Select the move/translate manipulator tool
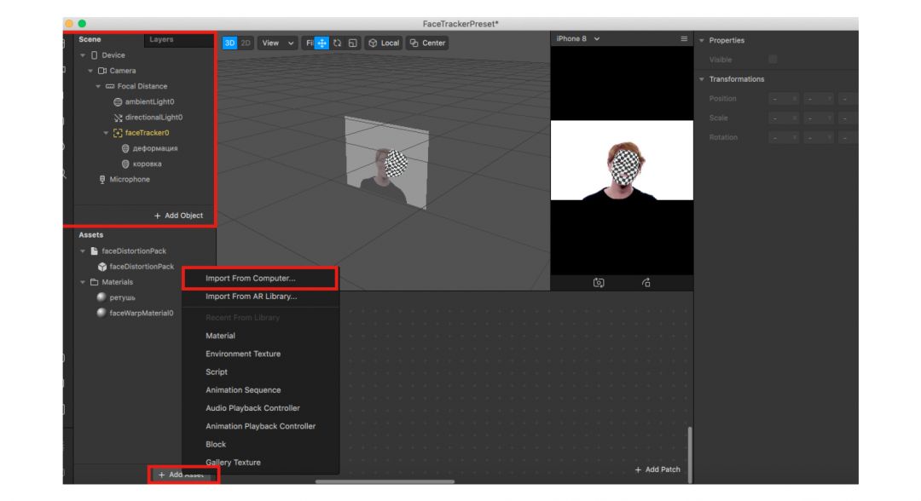This screenshot has width=921, height=501. [x=322, y=43]
